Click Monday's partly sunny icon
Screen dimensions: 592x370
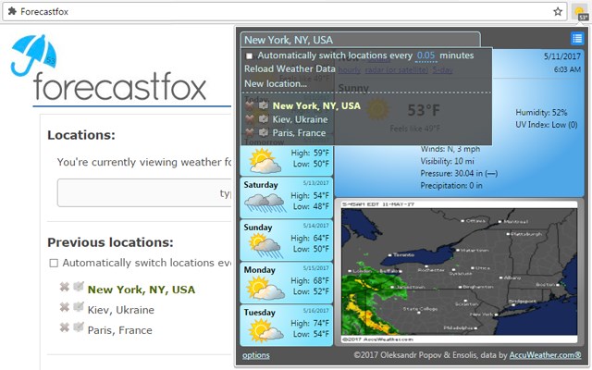(x=265, y=288)
